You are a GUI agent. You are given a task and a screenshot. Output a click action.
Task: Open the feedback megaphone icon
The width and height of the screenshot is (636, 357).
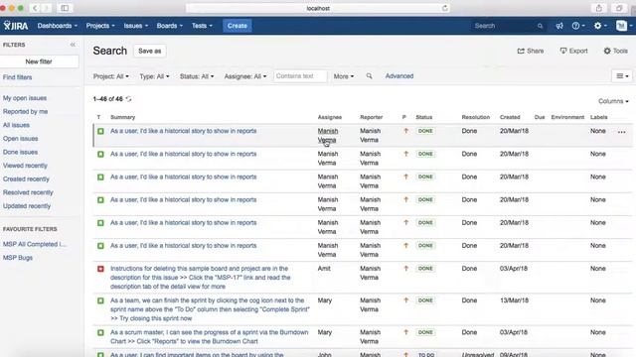tap(559, 26)
